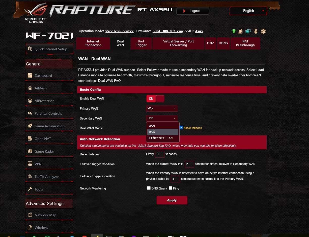The width and height of the screenshot is (309, 237).
Task: Choose USB in the Secondary WAN list
Action: [163, 132]
